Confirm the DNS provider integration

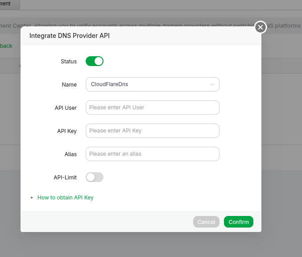(238, 222)
